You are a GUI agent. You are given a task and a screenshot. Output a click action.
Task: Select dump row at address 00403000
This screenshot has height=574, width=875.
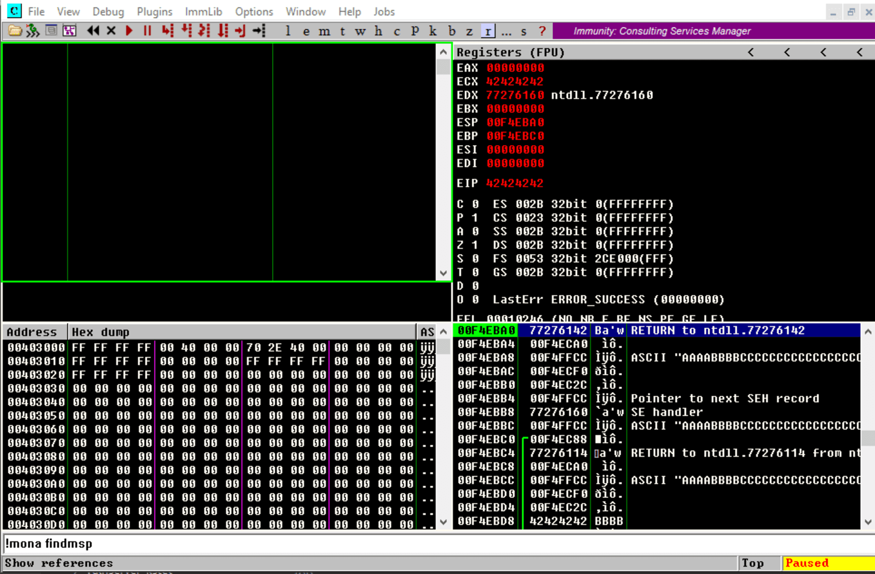(x=219, y=348)
